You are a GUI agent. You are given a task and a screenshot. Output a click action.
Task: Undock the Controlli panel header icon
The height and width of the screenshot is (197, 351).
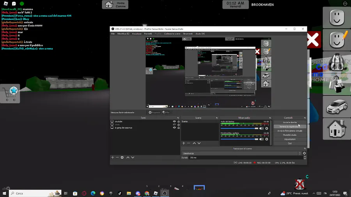(305, 118)
